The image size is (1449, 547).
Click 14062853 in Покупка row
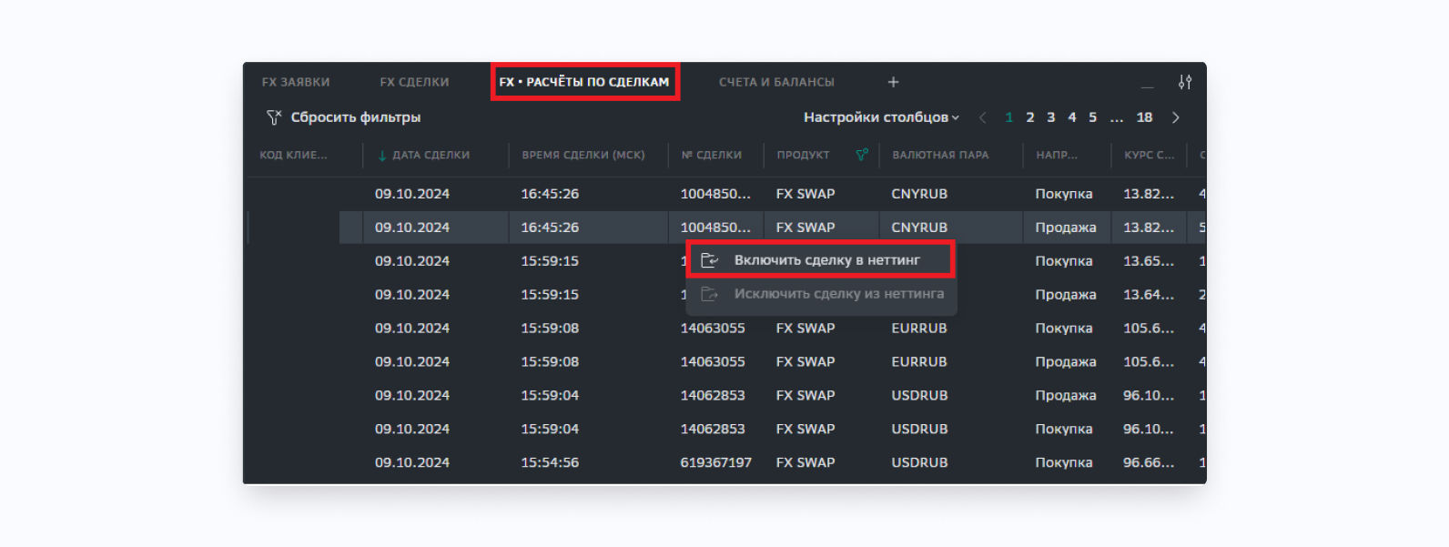coord(713,429)
